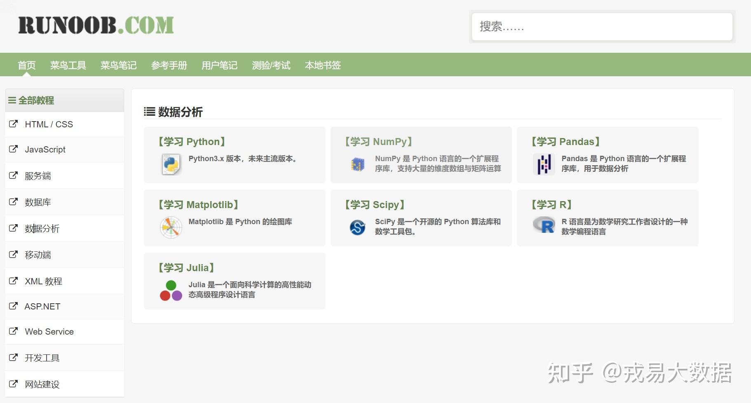Screen dimensions: 751x403
Task: Click the SciPy 是一个开源的 description text
Action: pos(438,227)
